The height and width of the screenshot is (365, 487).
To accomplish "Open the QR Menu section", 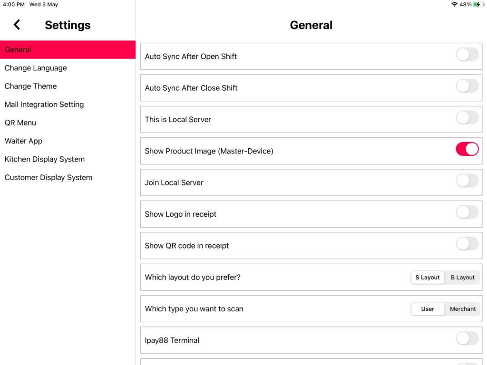I will [20, 123].
